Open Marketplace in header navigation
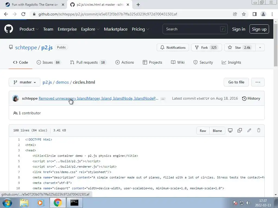The image size is (278, 208). pos(116,29)
